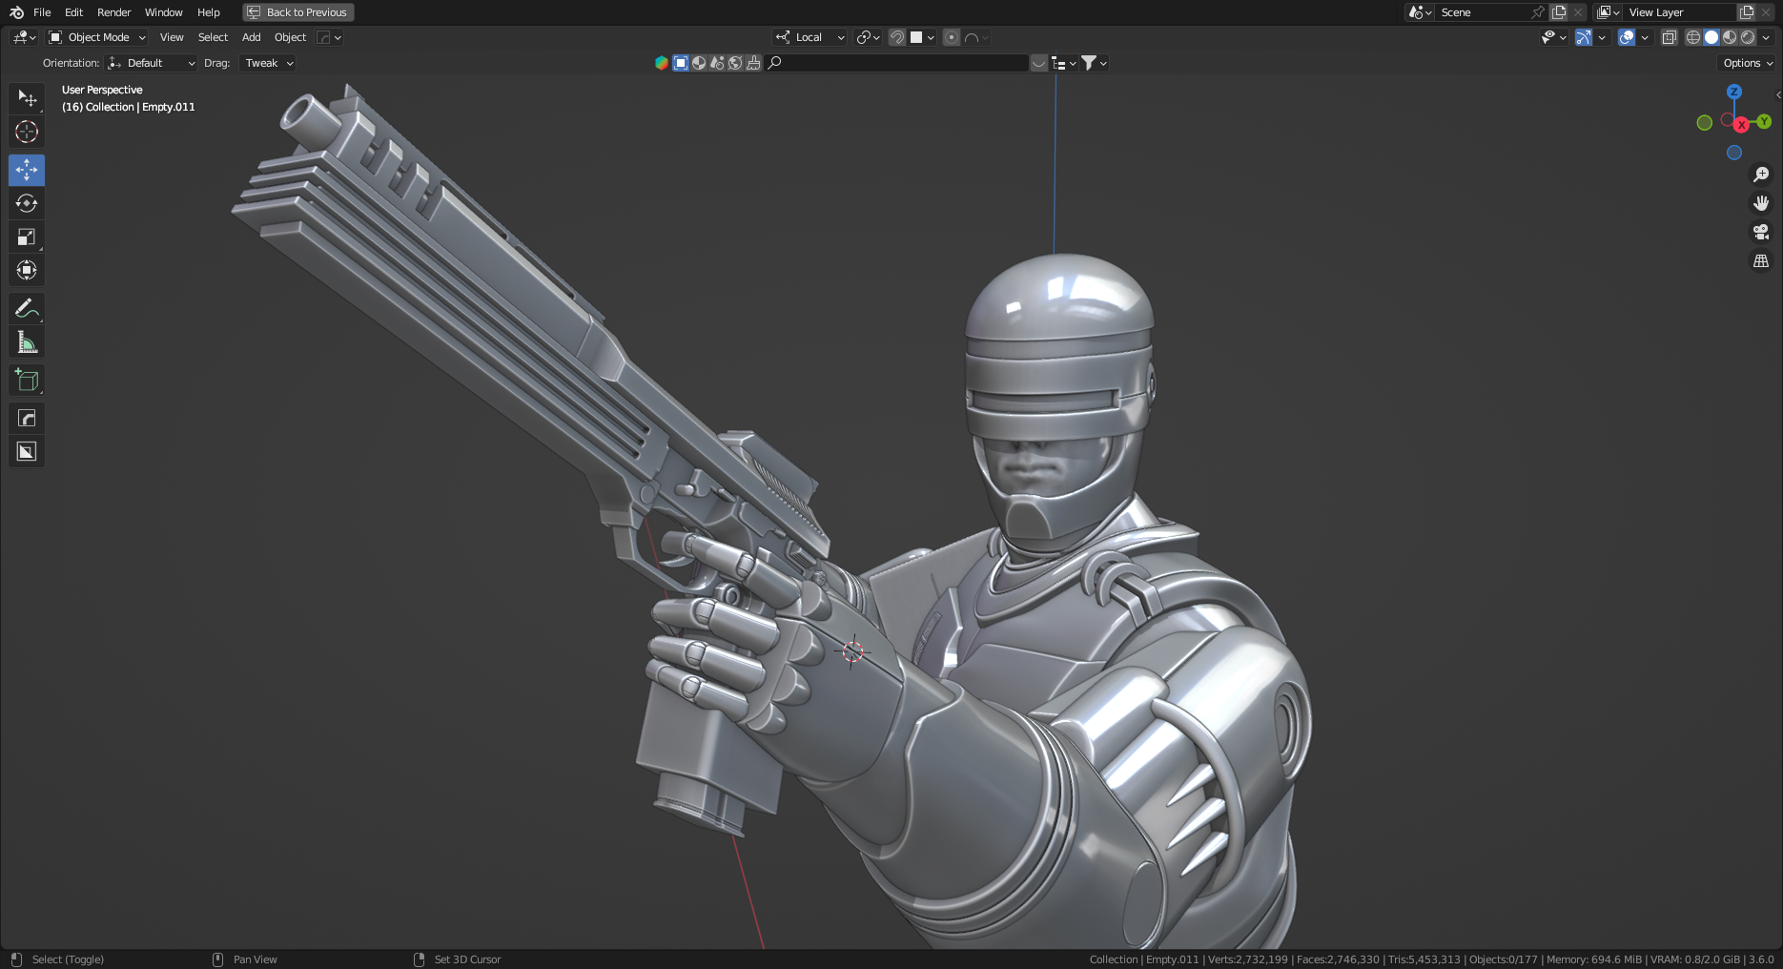Switch perspective/orthographic with grid gizmo
The width and height of the screenshot is (1783, 969).
1761,260
